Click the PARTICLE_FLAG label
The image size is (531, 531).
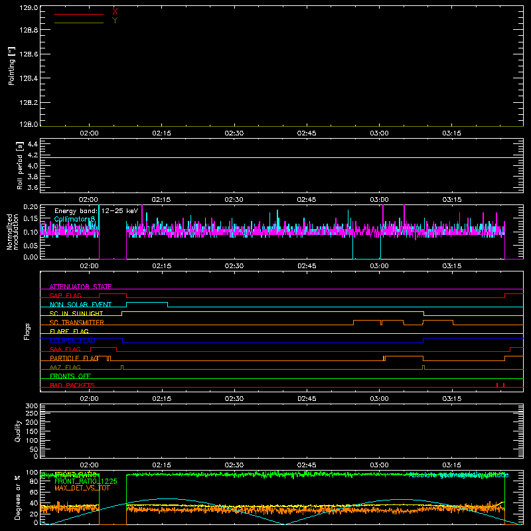pos(74,358)
